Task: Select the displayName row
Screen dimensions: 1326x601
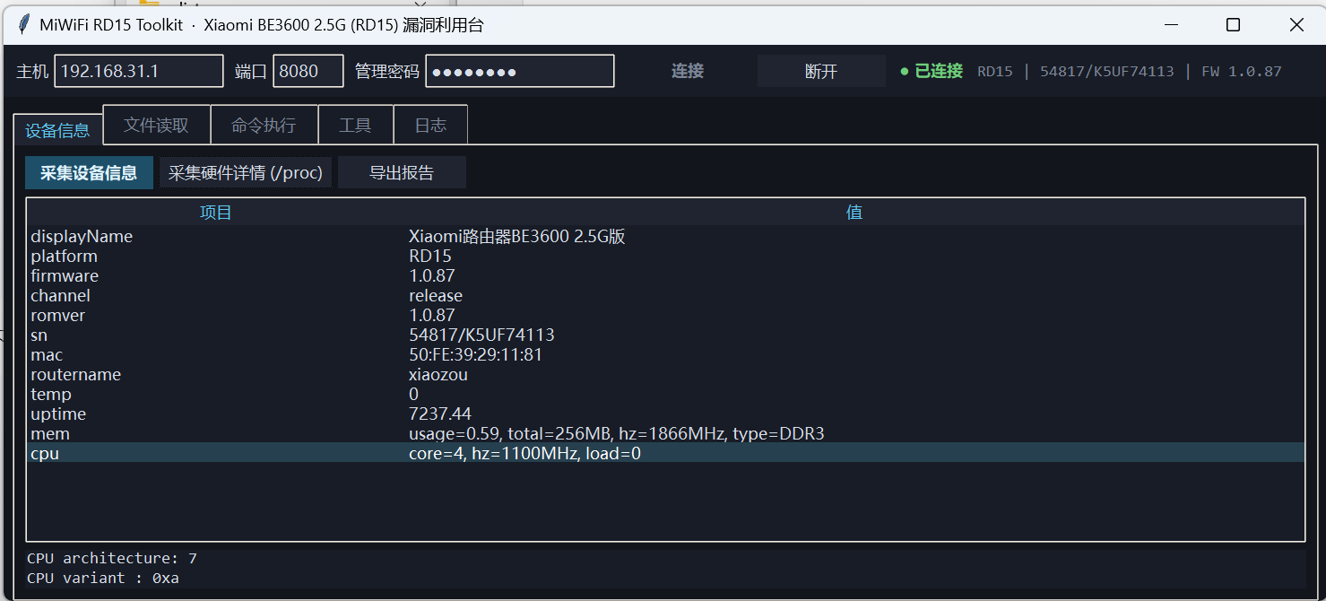Action: 666,237
